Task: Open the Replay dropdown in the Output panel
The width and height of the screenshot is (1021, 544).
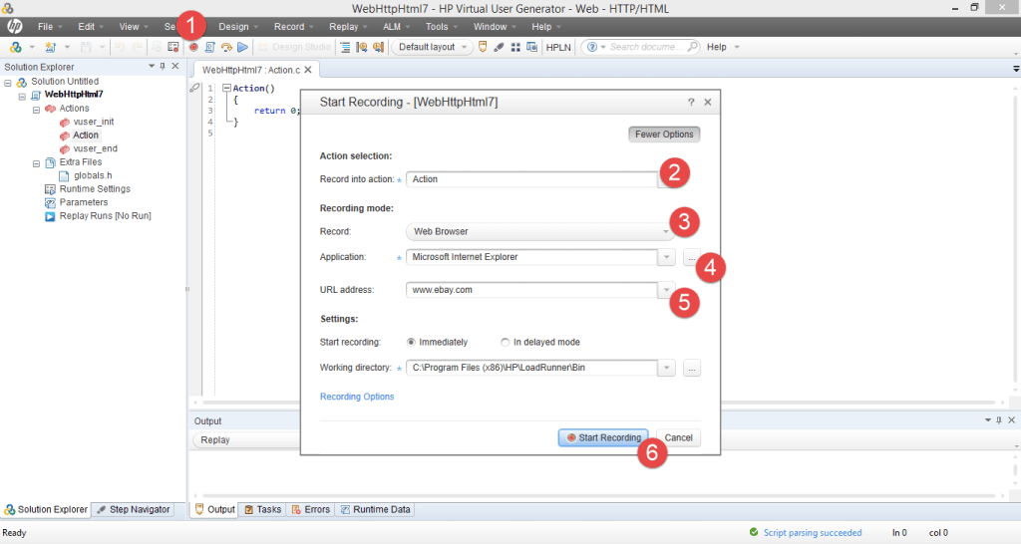Action: click(x=246, y=440)
